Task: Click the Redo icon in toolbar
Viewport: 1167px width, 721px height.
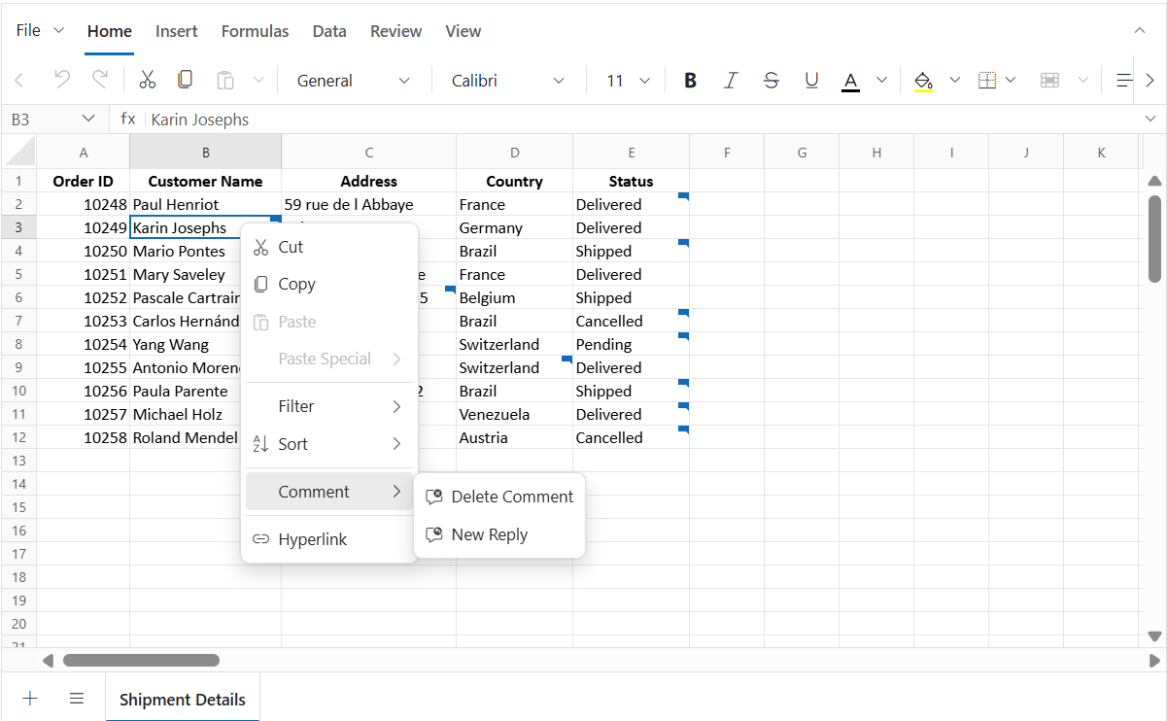Action: coord(100,80)
